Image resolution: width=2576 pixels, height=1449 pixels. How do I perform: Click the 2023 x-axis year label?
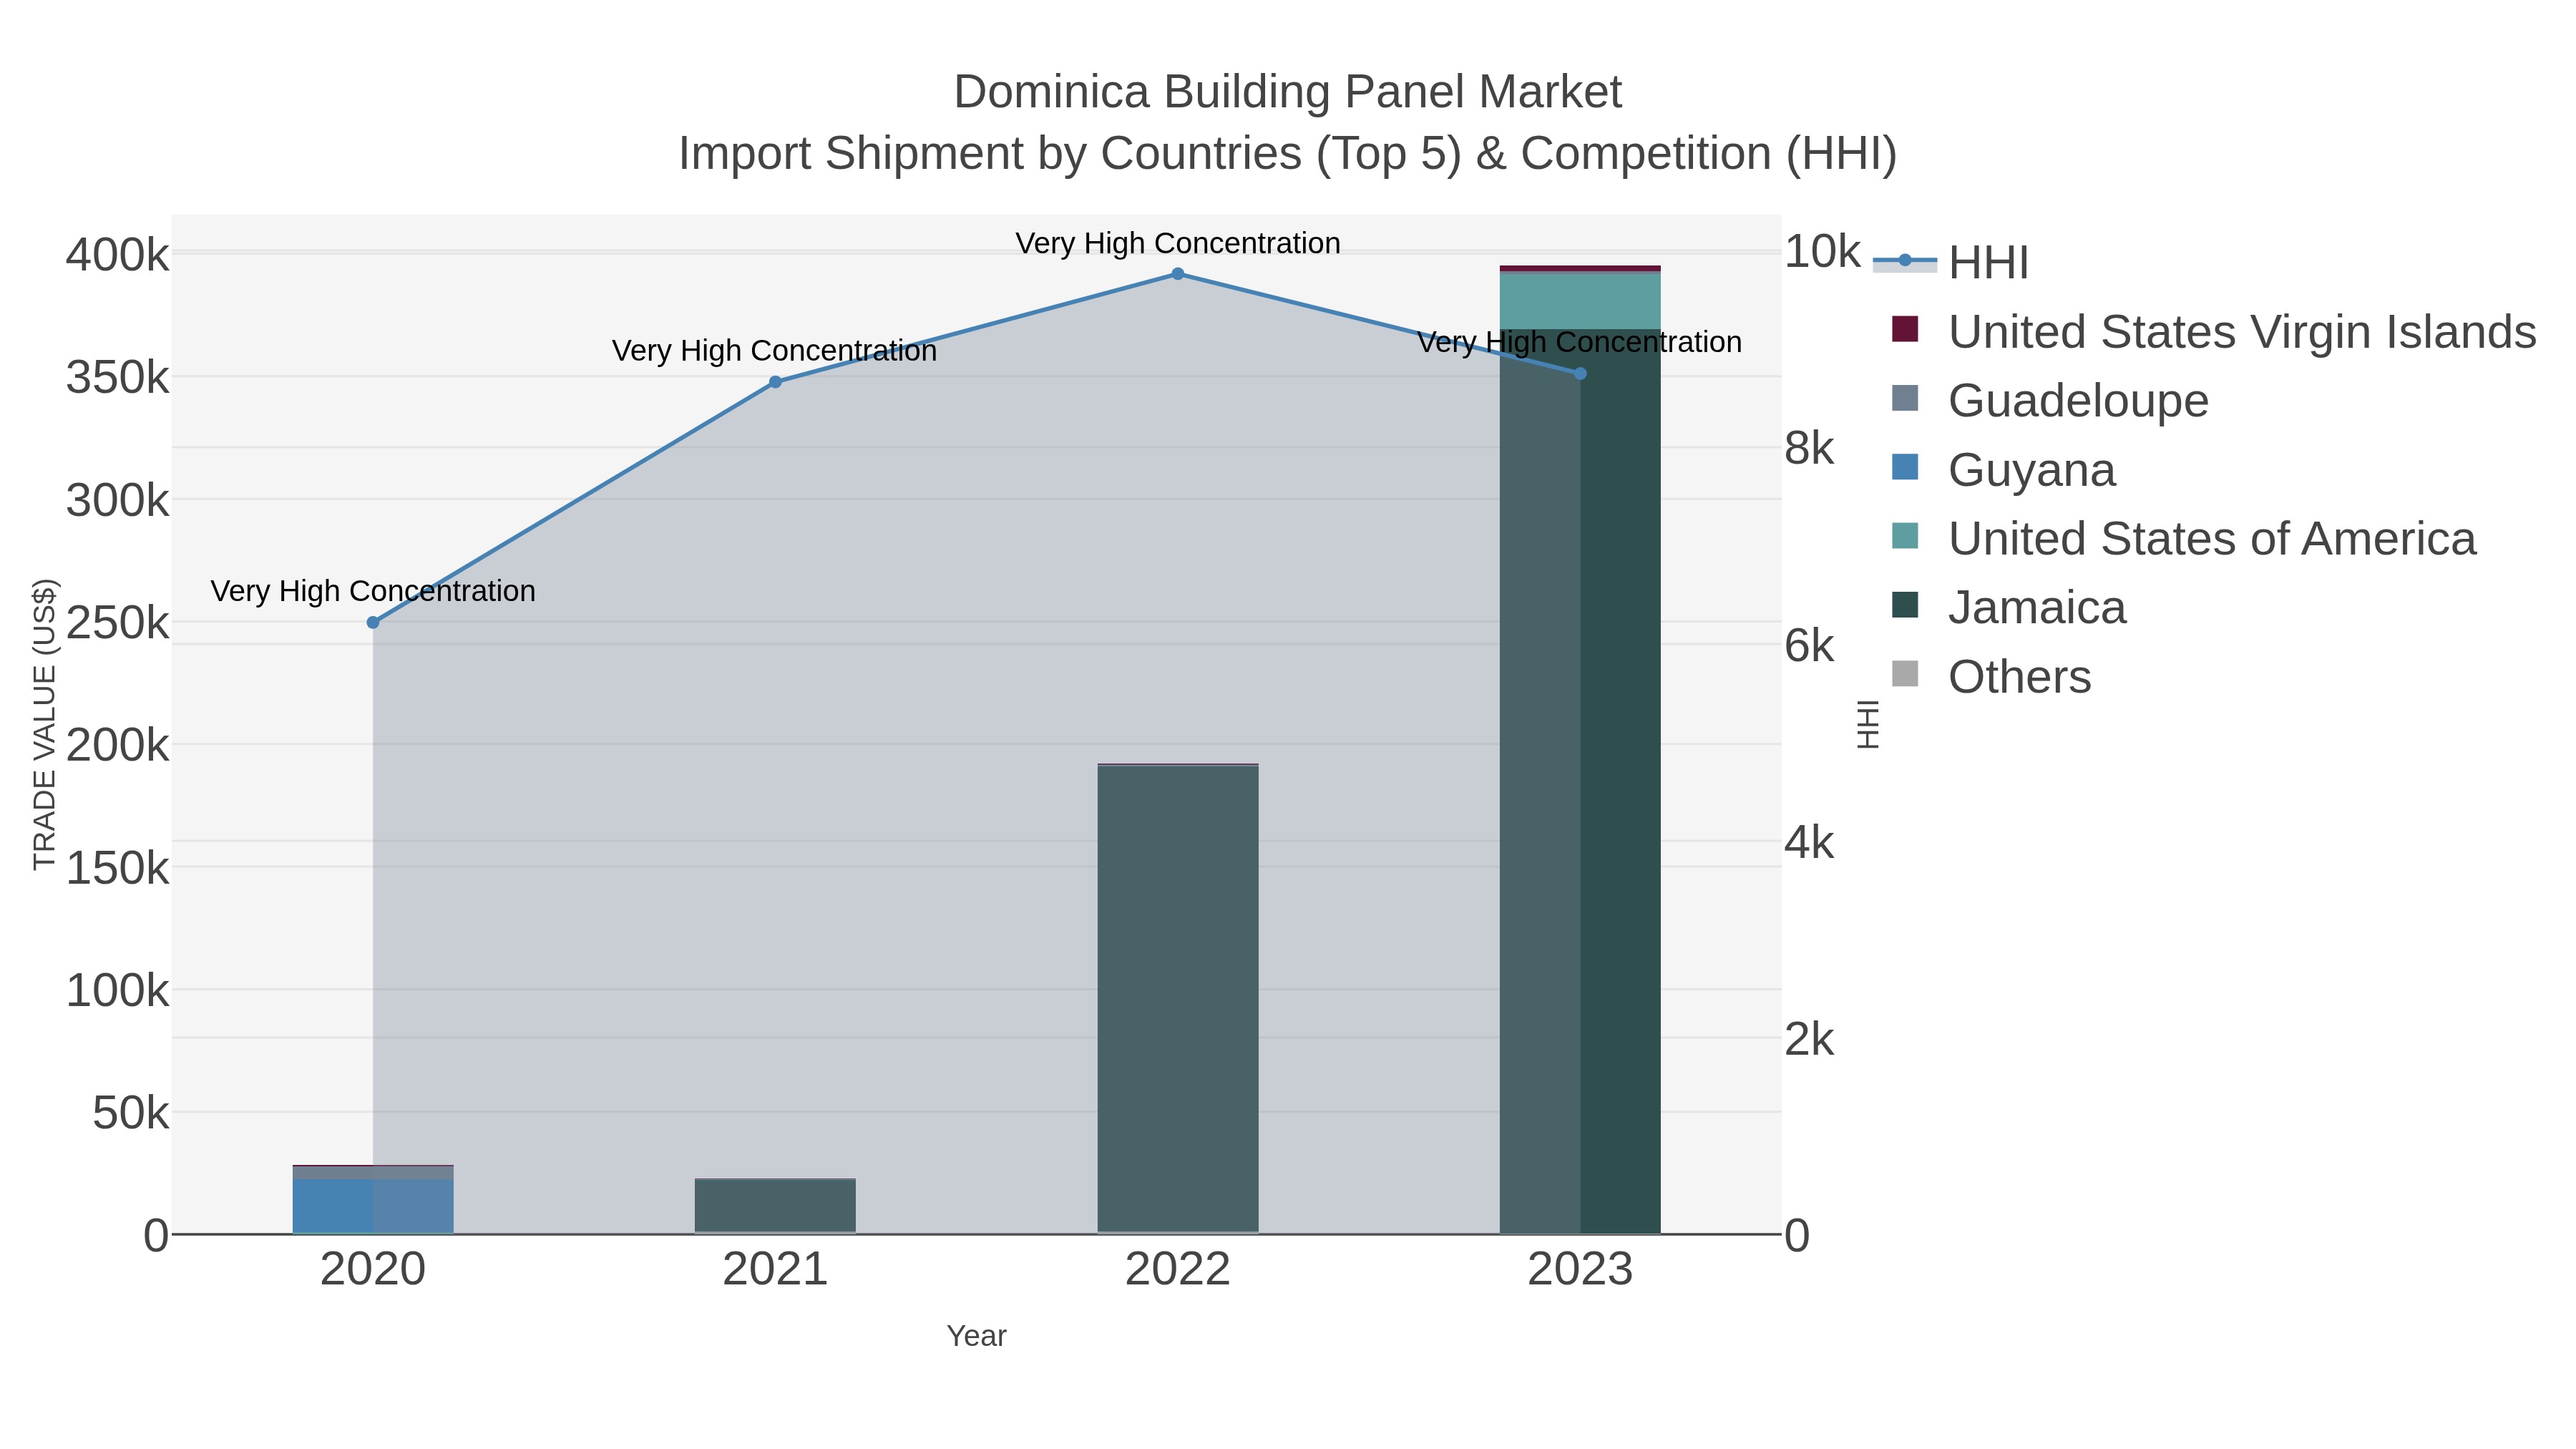tap(1580, 1270)
